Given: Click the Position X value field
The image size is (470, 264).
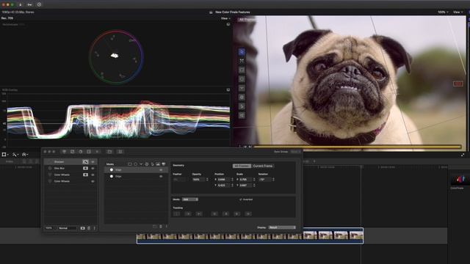Looking at the screenshot, I should (223, 180).
